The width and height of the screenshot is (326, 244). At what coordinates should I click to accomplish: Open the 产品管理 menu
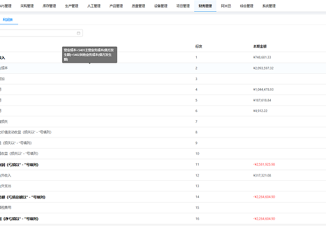[x=116, y=6]
